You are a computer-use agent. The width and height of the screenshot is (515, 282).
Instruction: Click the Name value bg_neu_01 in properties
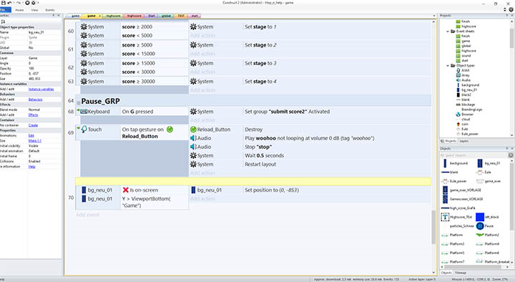coord(36,32)
